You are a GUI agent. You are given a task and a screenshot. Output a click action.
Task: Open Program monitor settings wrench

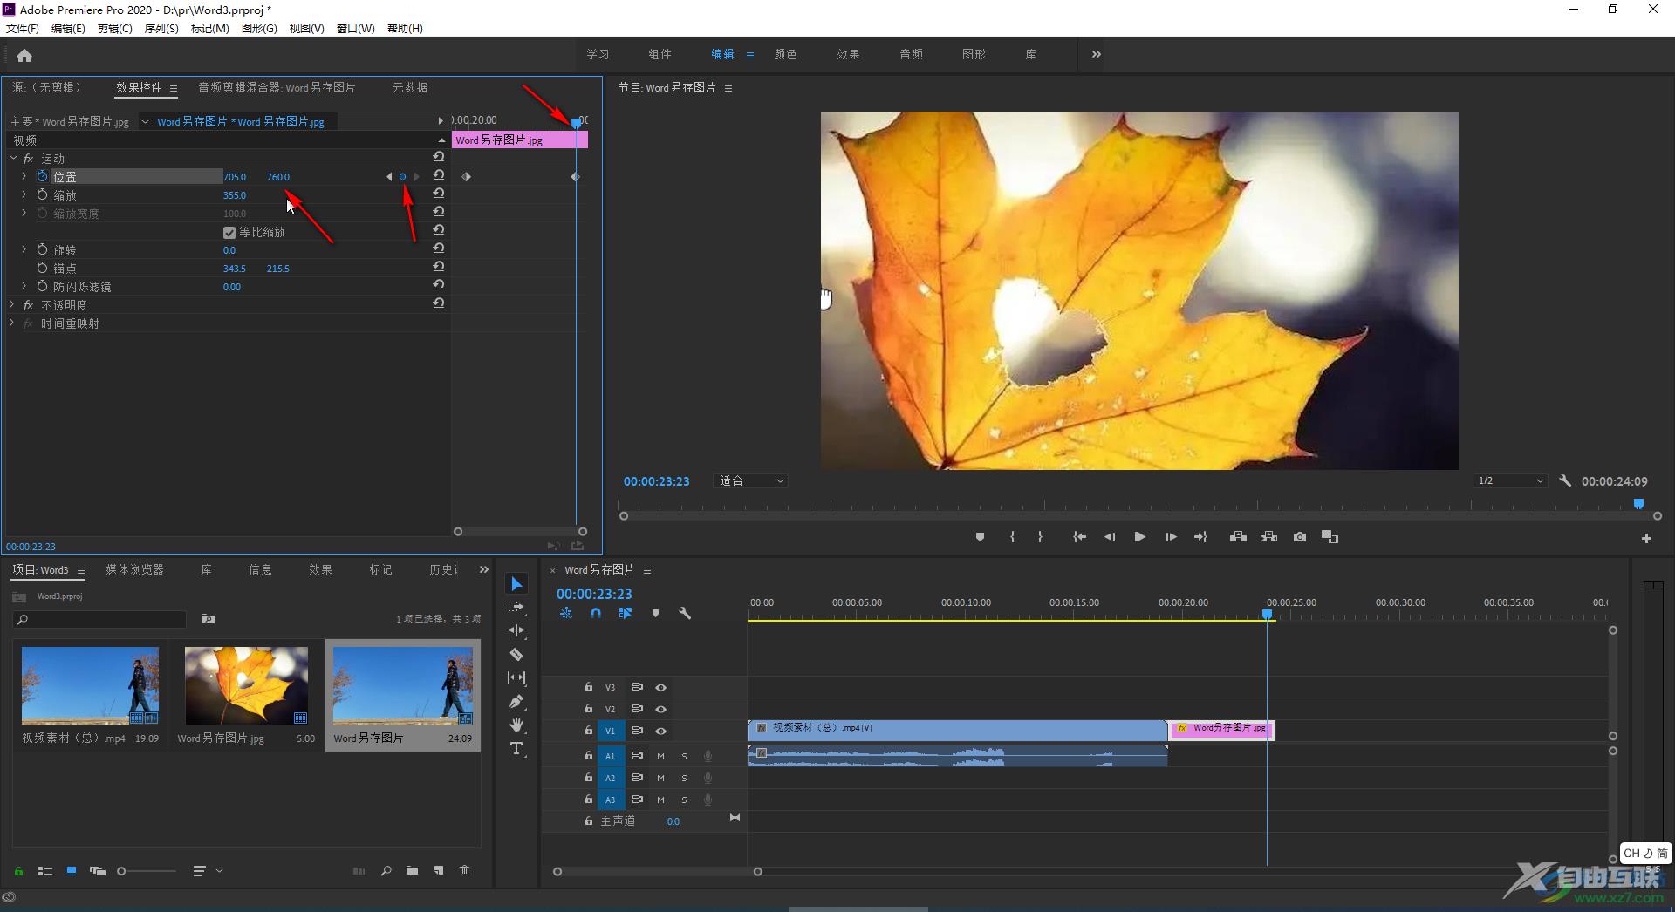[x=1565, y=480]
